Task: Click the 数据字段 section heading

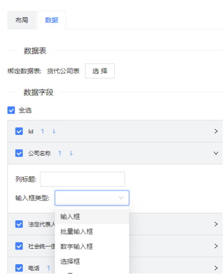Action: 38,92
